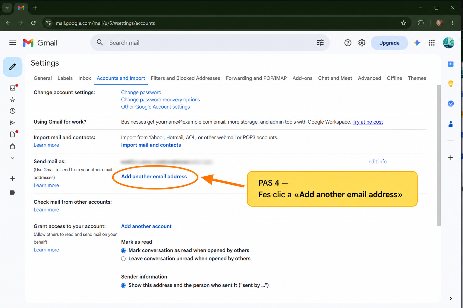Create new label plus icon

click(12, 179)
